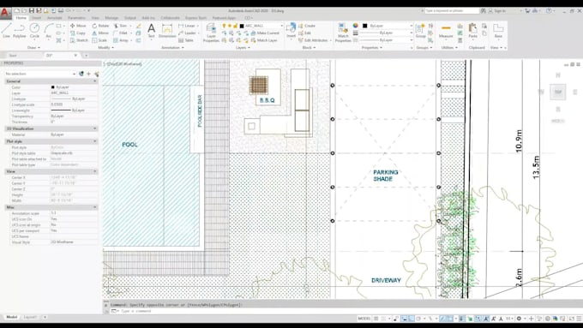
Task: Toggle grid display in status bar
Action: [376, 319]
